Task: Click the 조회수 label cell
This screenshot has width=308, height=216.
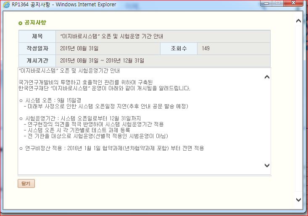Action: (x=179, y=49)
